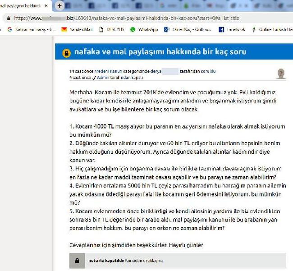
Task: Open the Facebook bookmark
Action: click(232, 29)
